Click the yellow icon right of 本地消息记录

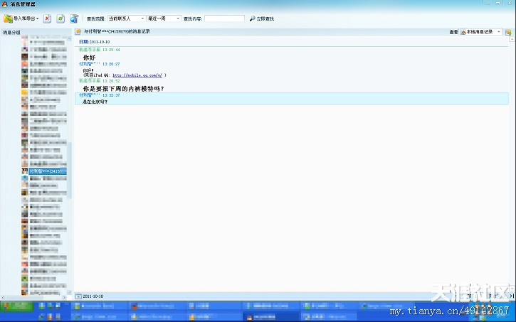click(x=508, y=32)
